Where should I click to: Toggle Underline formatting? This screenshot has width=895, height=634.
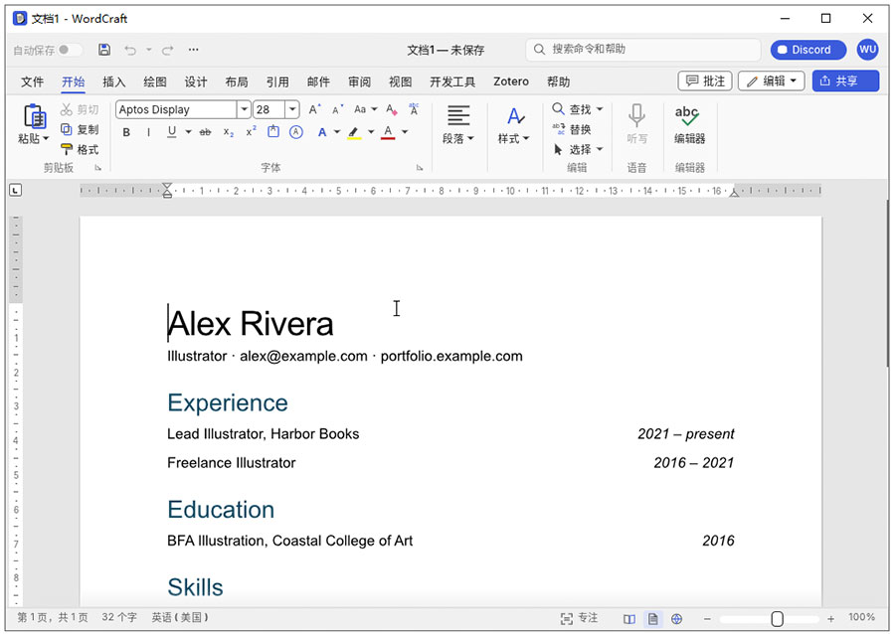click(x=171, y=132)
